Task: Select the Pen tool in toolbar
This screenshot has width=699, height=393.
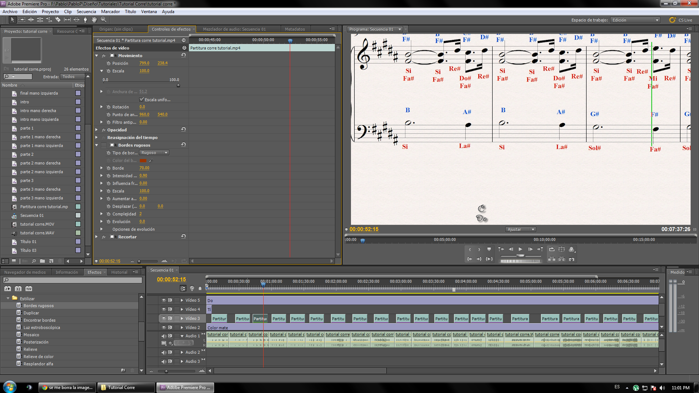Action: 85,20
